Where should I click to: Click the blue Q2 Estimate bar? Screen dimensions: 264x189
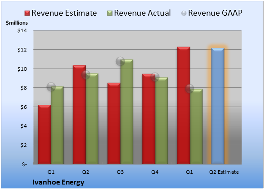click(x=218, y=106)
